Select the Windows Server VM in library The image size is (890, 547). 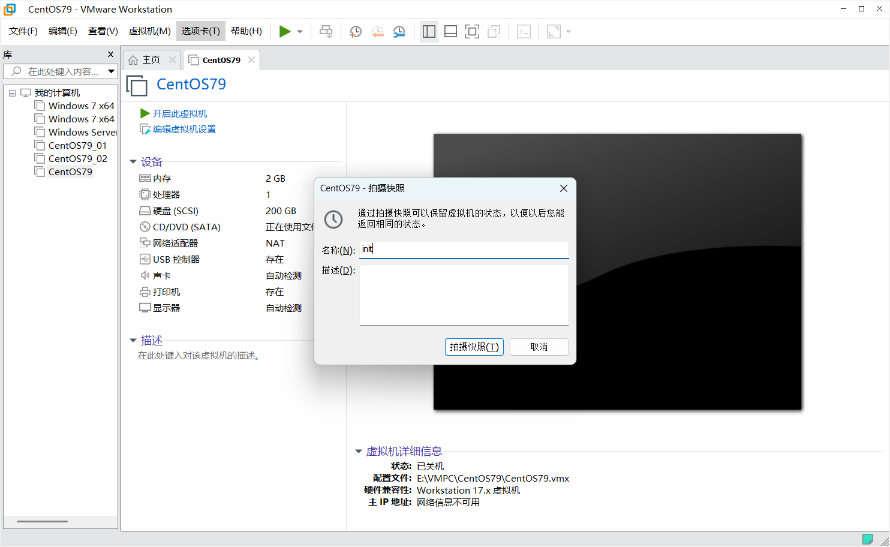tap(76, 133)
